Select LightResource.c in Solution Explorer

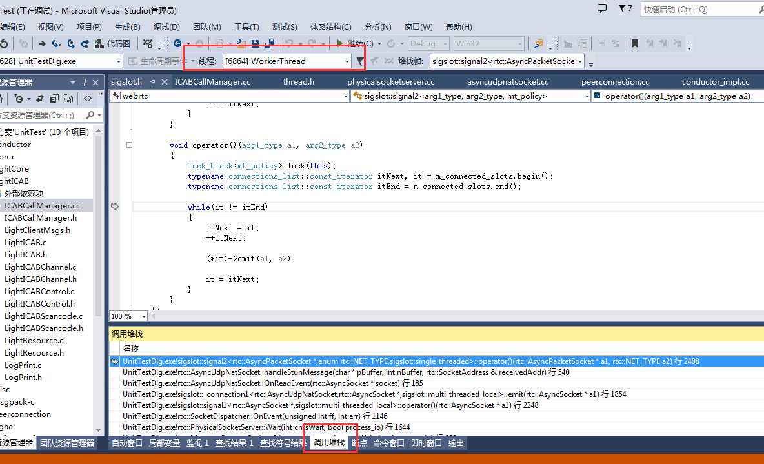pos(34,341)
